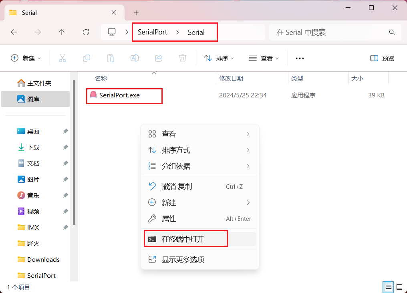Click the up-one-level navigation arrow
The height and width of the screenshot is (293, 407).
click(x=62, y=32)
